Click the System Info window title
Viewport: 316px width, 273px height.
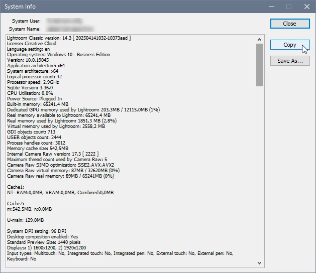pos(20,7)
